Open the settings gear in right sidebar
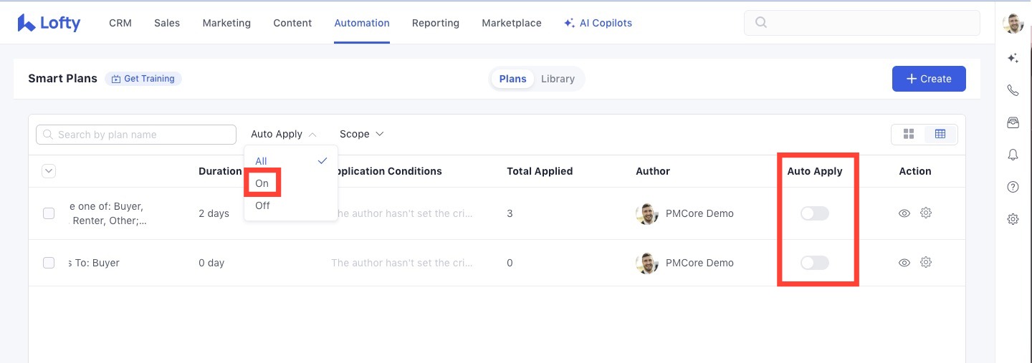1032x363 pixels. click(x=1013, y=219)
